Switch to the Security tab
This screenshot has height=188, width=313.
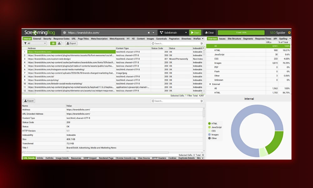coord(47,39)
